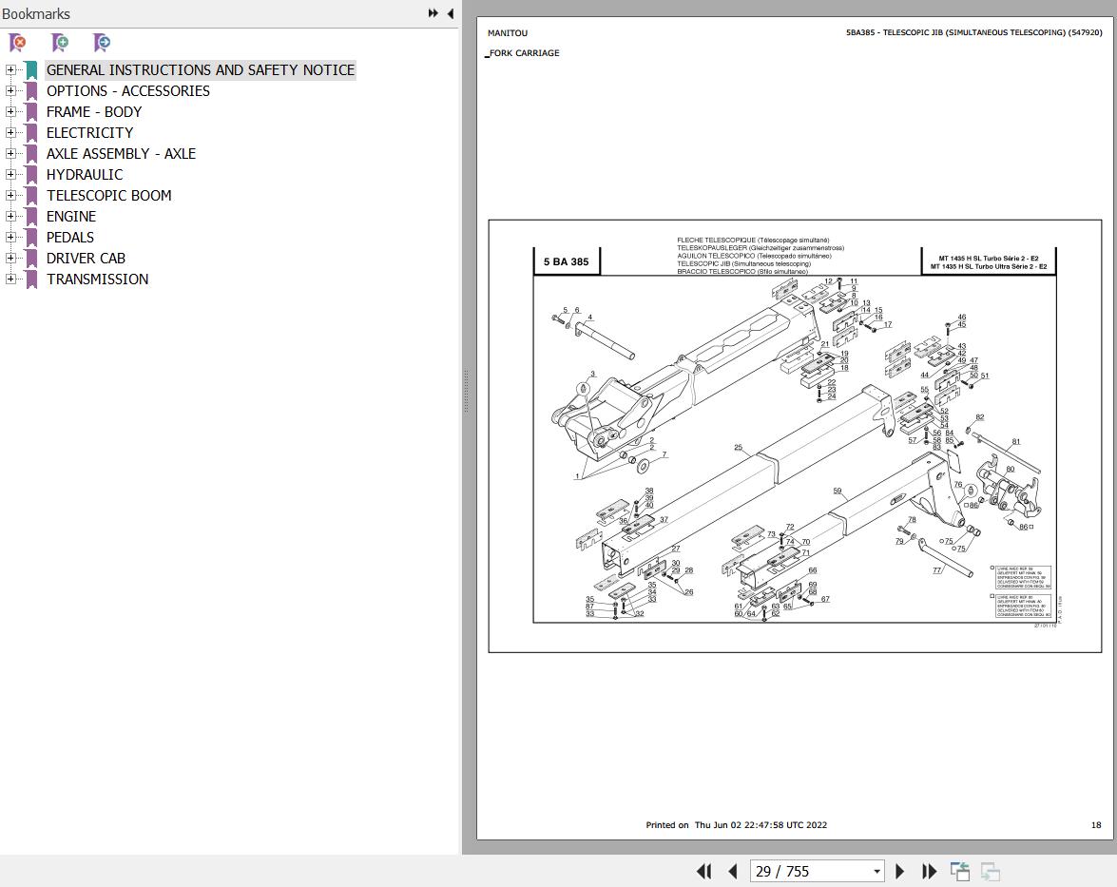1117x887 pixels.
Task: Click the bookmark icon beside FRAME - BODY
Action: [x=31, y=112]
